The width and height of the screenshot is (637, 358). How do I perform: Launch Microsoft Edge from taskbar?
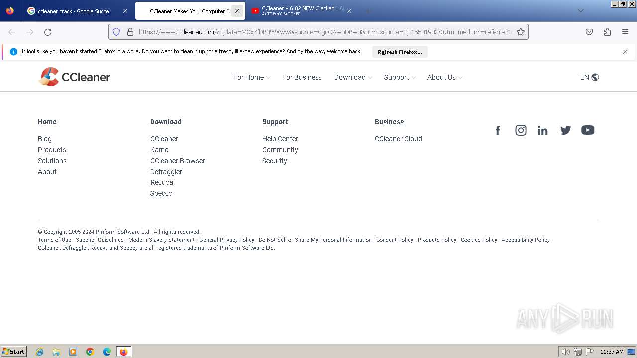[x=107, y=352]
